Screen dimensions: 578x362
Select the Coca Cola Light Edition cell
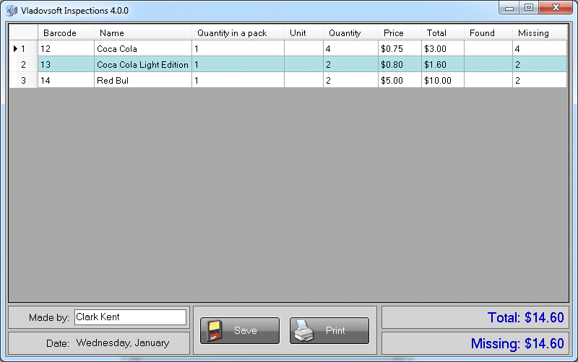(142, 65)
